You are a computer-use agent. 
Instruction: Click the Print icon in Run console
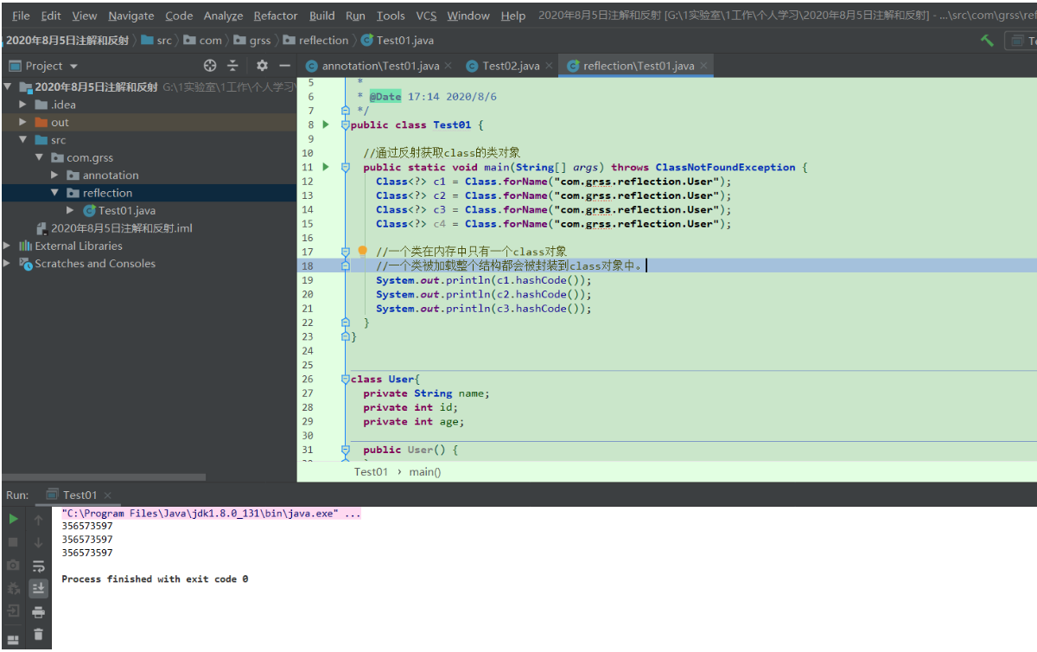38,612
